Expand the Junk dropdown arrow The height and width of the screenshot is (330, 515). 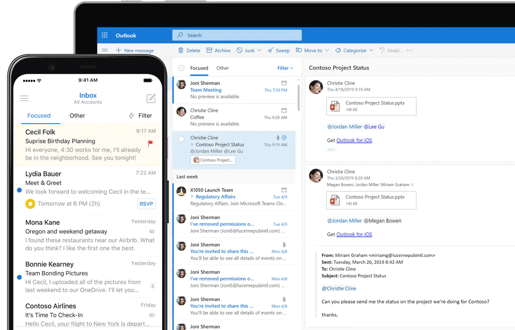point(259,51)
